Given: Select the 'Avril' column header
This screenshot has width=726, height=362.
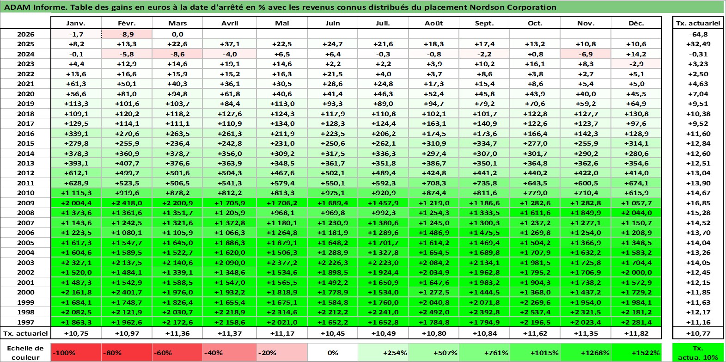Looking at the screenshot, I should pos(230,23).
